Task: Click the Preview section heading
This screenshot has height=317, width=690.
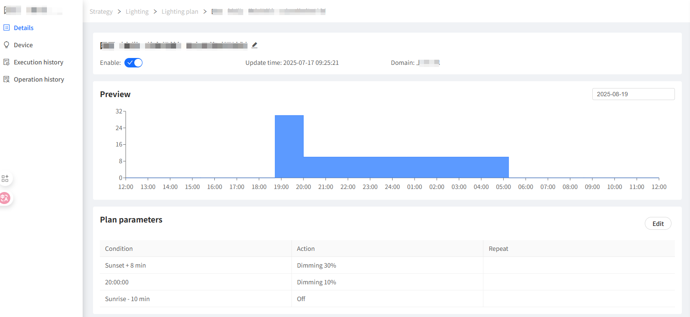Action: coord(115,94)
